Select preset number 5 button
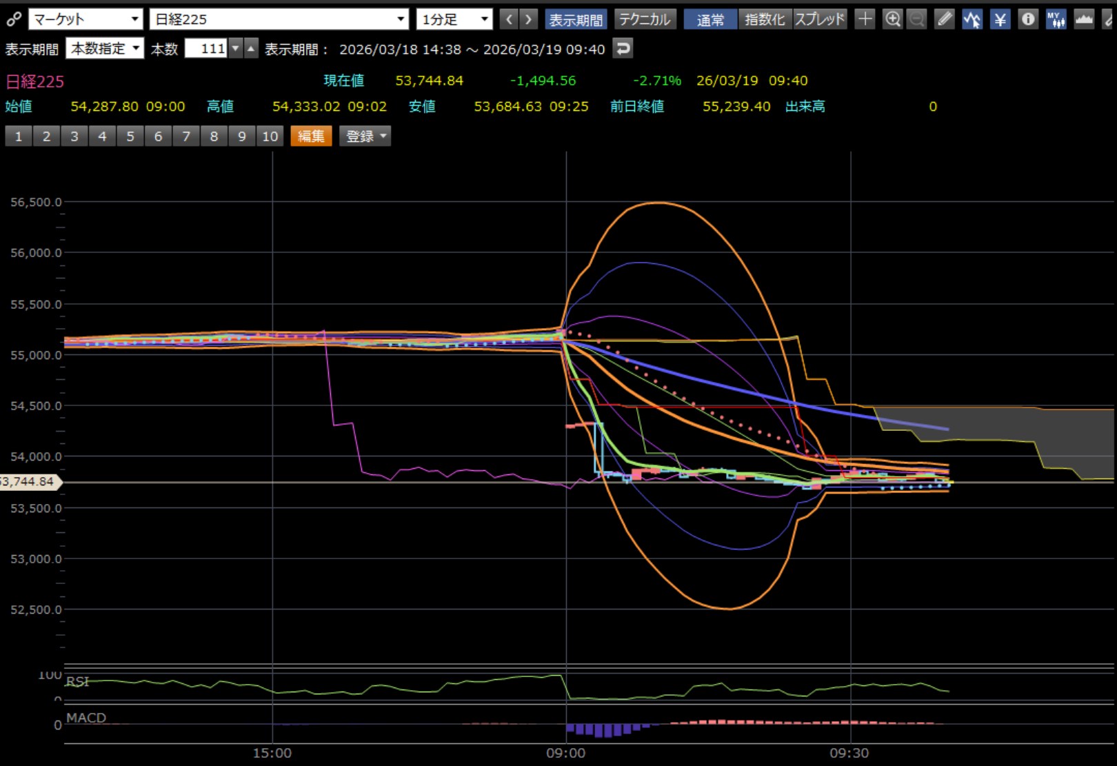The image size is (1117, 766). 130,136
